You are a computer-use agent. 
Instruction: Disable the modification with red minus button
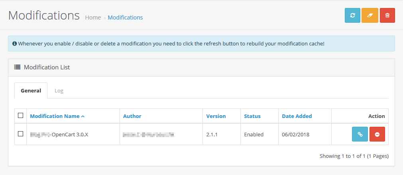pos(377,134)
